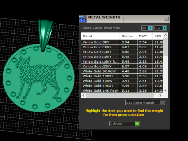Click the 3.91 grams cell

pyautogui.click(x=128, y=81)
